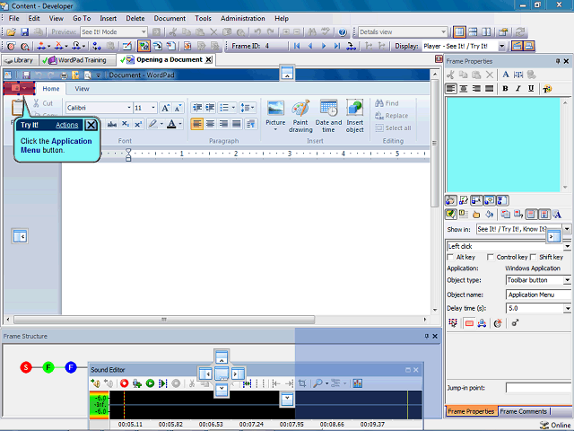Click the Find button in Editing group
This screenshot has width=574, height=431.
[387, 103]
